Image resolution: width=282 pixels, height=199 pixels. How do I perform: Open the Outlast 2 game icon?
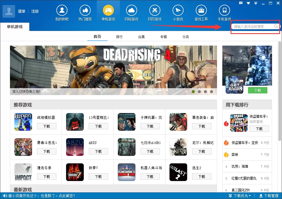point(178,172)
